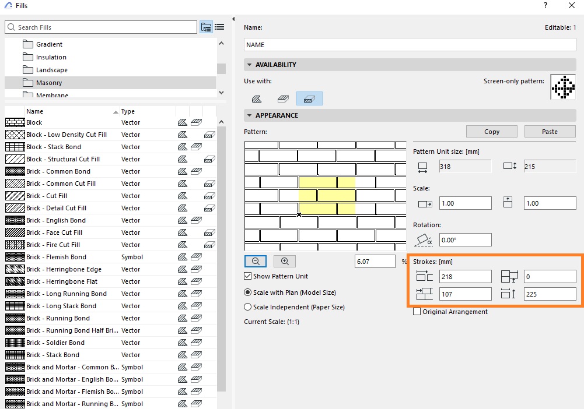Collapse the AVAILABILITY section

click(249, 64)
